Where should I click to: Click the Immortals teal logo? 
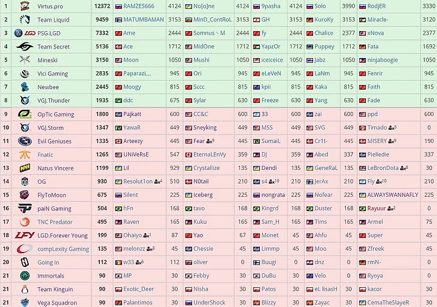tap(25, 275)
